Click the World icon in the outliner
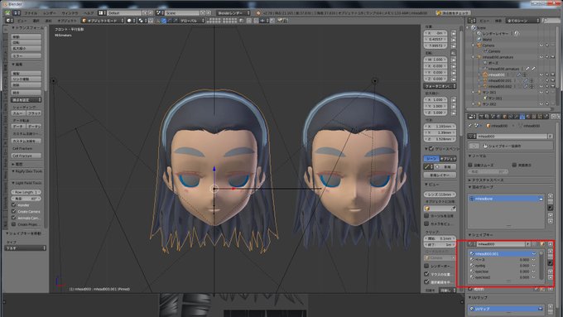The image size is (563, 317). tap(479, 40)
